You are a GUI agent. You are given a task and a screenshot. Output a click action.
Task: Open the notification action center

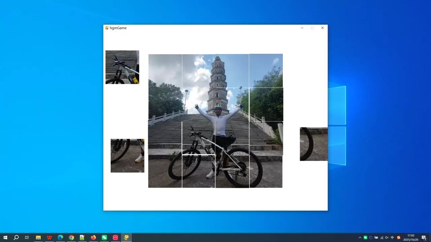(x=424, y=238)
